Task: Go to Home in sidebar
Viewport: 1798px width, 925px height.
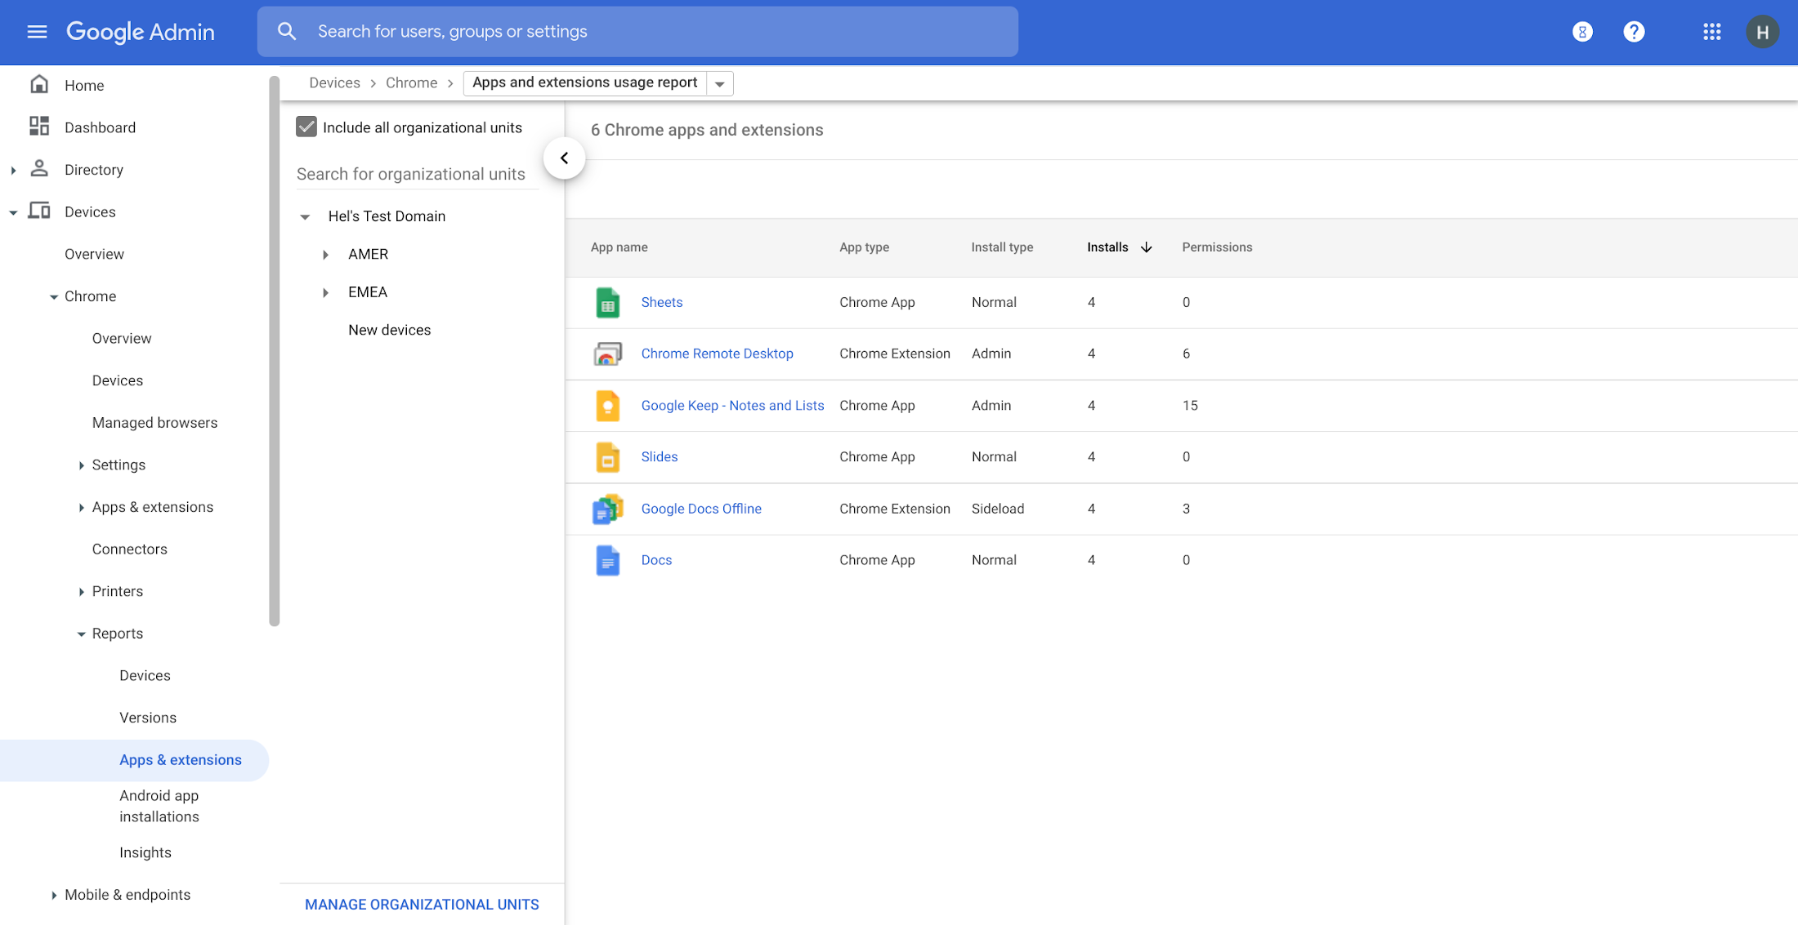Action: coord(84,85)
